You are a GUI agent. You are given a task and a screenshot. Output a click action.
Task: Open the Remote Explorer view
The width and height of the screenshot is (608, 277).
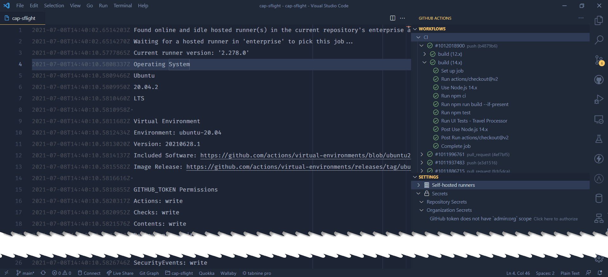pos(598,119)
